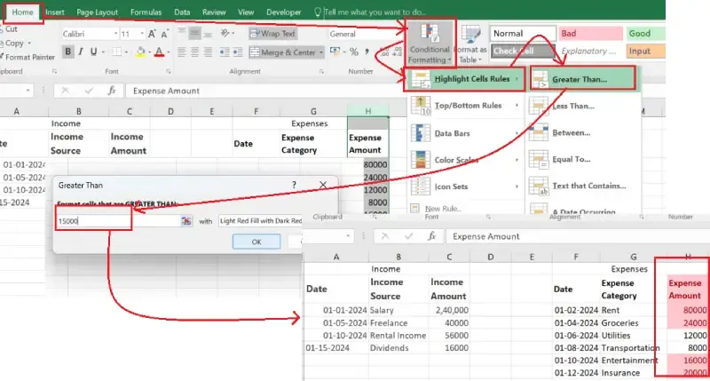Apply the Bad cell style

(590, 34)
